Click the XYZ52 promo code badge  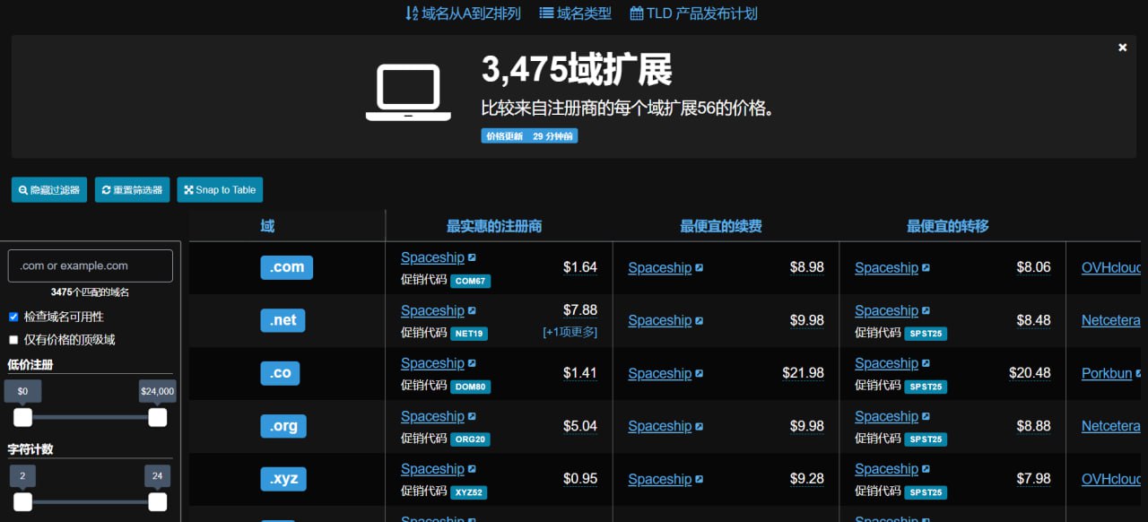(x=469, y=492)
